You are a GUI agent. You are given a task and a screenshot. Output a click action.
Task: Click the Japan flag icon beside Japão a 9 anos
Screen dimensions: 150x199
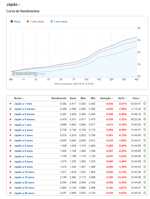pos(10,167)
